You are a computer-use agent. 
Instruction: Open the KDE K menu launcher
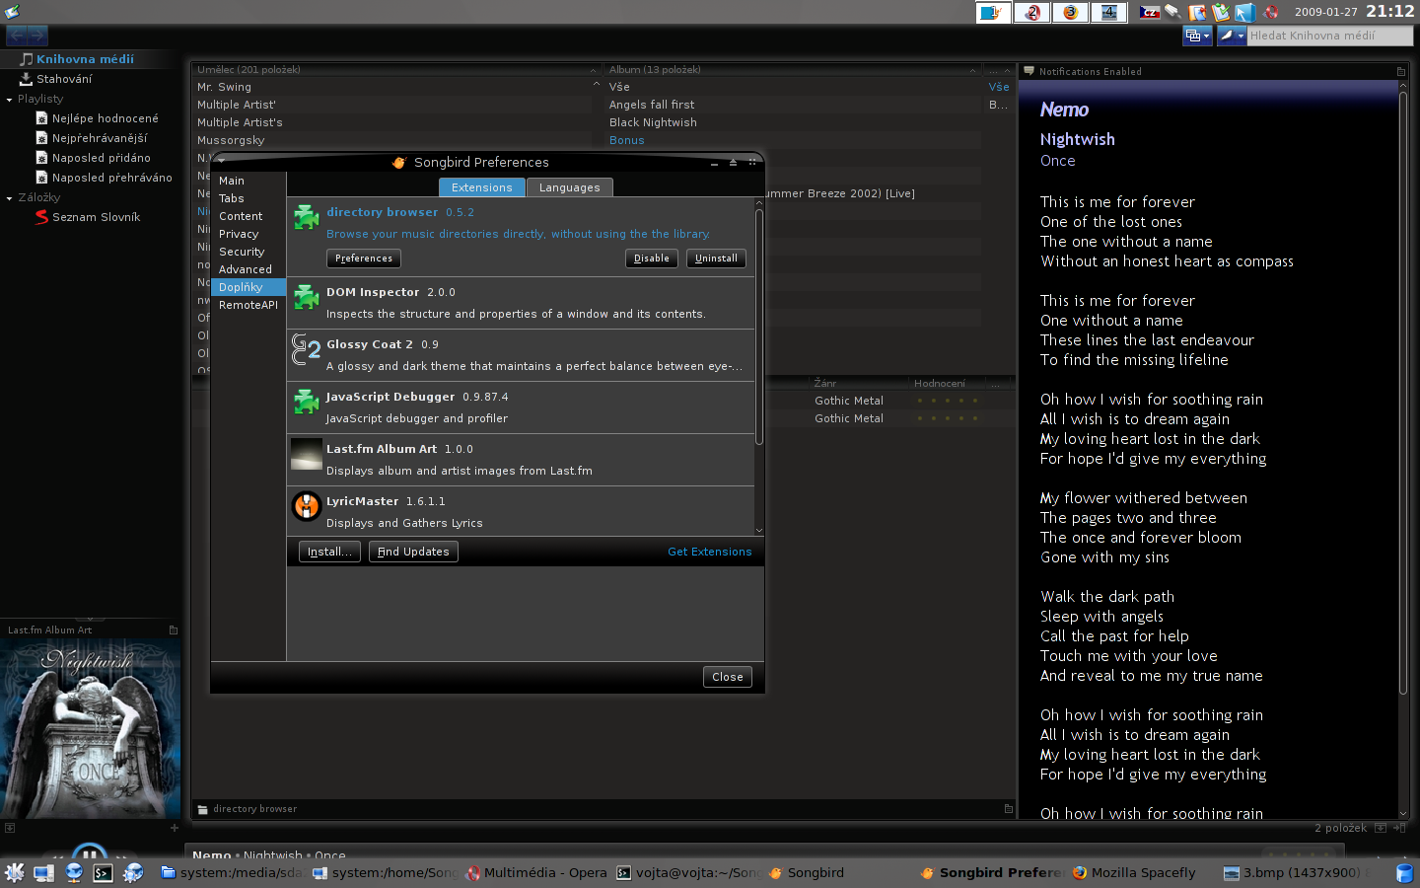click(14, 872)
